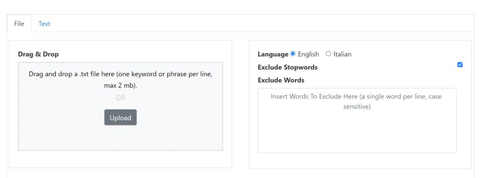Click the OR separator text
Image resolution: width=489 pixels, height=178 pixels.
pyautogui.click(x=120, y=97)
